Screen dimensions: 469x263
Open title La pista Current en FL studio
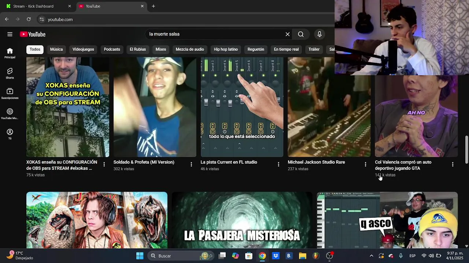(x=229, y=162)
